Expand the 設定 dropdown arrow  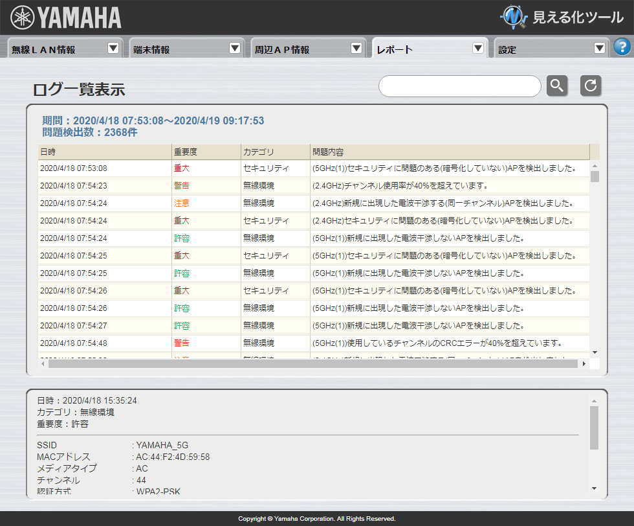coord(600,47)
